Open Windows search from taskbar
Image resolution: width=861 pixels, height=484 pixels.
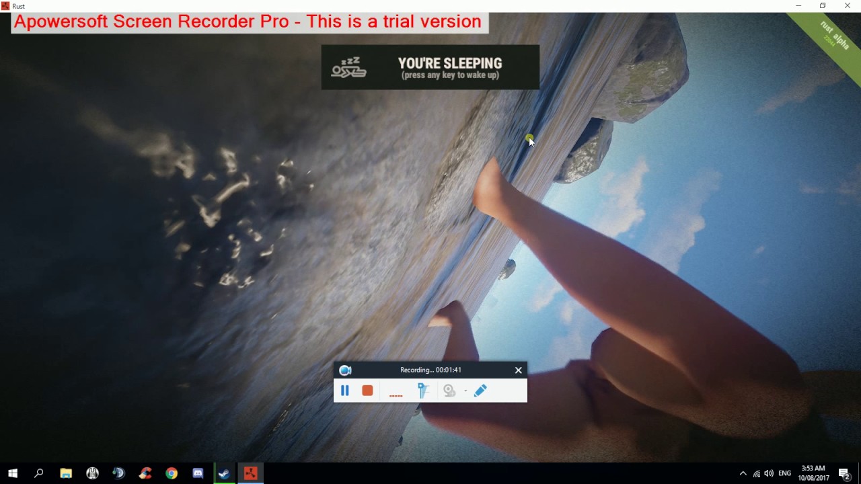pos(39,473)
